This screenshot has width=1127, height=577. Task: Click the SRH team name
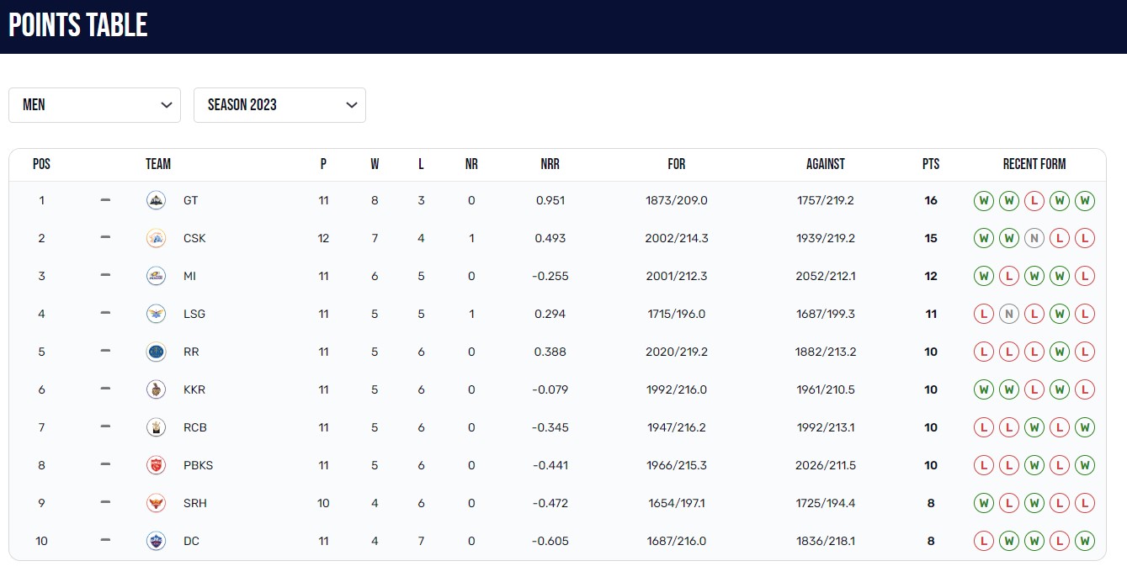pos(194,503)
